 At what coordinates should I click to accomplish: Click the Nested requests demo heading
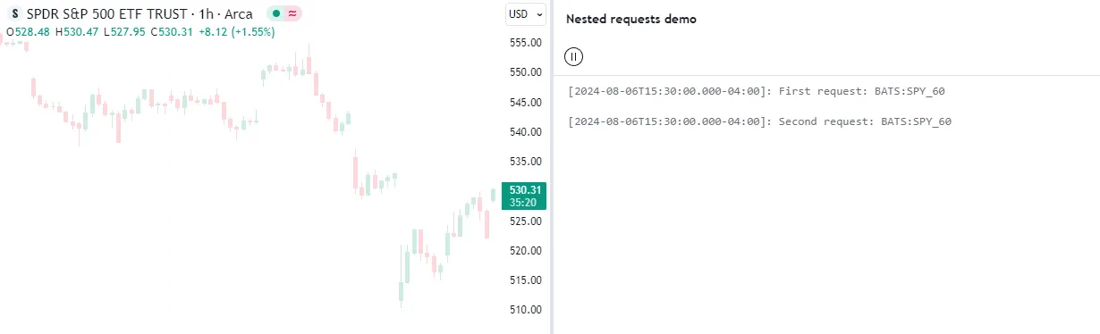631,19
